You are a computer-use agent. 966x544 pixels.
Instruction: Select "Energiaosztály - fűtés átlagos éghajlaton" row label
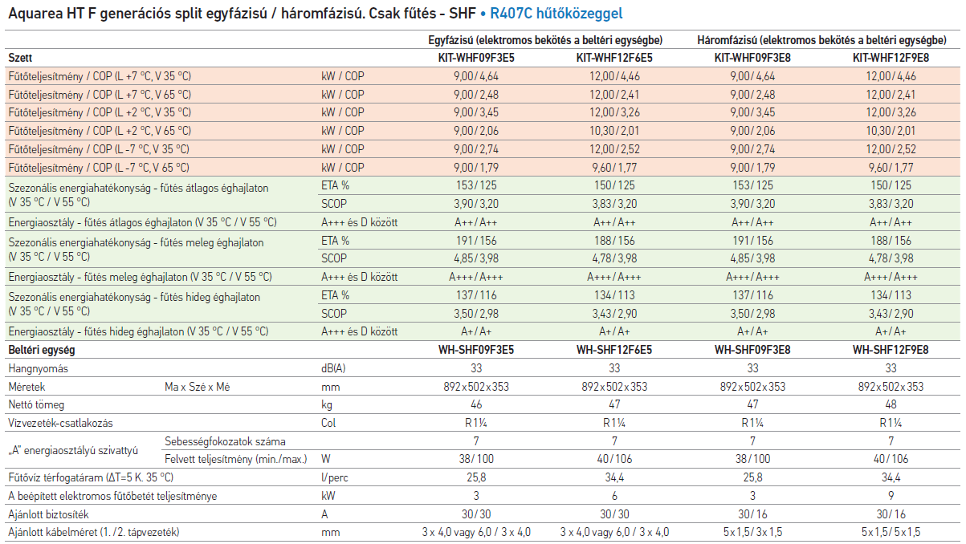(142, 222)
